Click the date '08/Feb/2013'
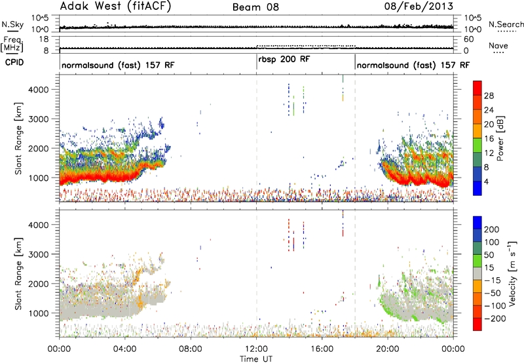Screen dimensions: 524x363 click(x=419, y=6)
